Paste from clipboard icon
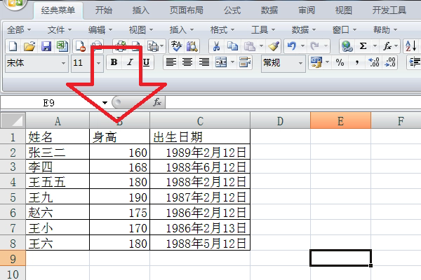421x280 pixels. pyautogui.click(x=250, y=46)
